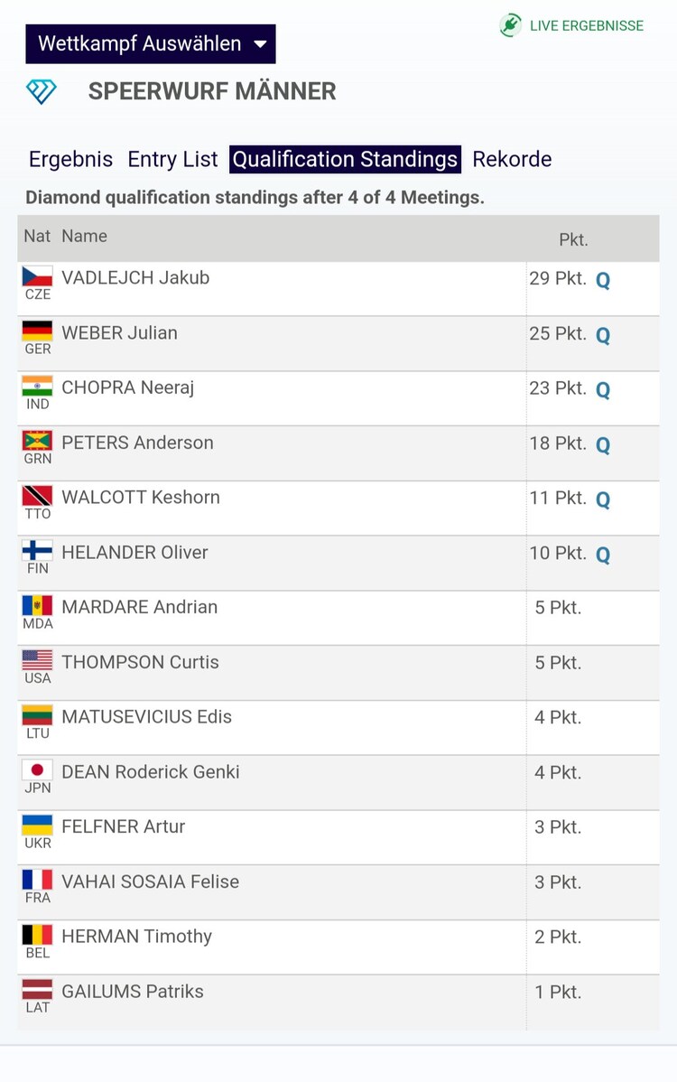This screenshot has height=1082, width=677.
Task: Click the Grenada flag icon
Action: tap(38, 442)
